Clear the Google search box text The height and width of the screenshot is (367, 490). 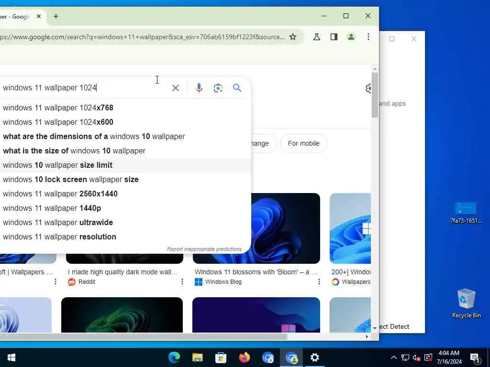coord(175,88)
